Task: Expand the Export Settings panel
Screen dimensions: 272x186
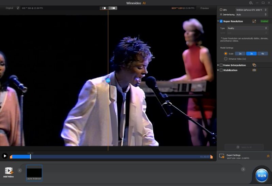Action: click(x=268, y=156)
